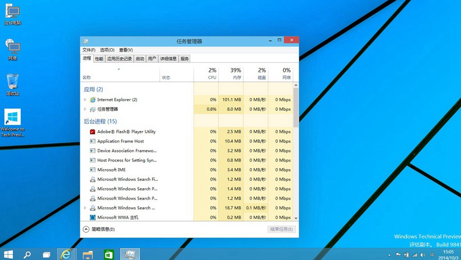This screenshot has height=260, width=461.
Task: Switch to the 启动 tab
Action: point(140,59)
